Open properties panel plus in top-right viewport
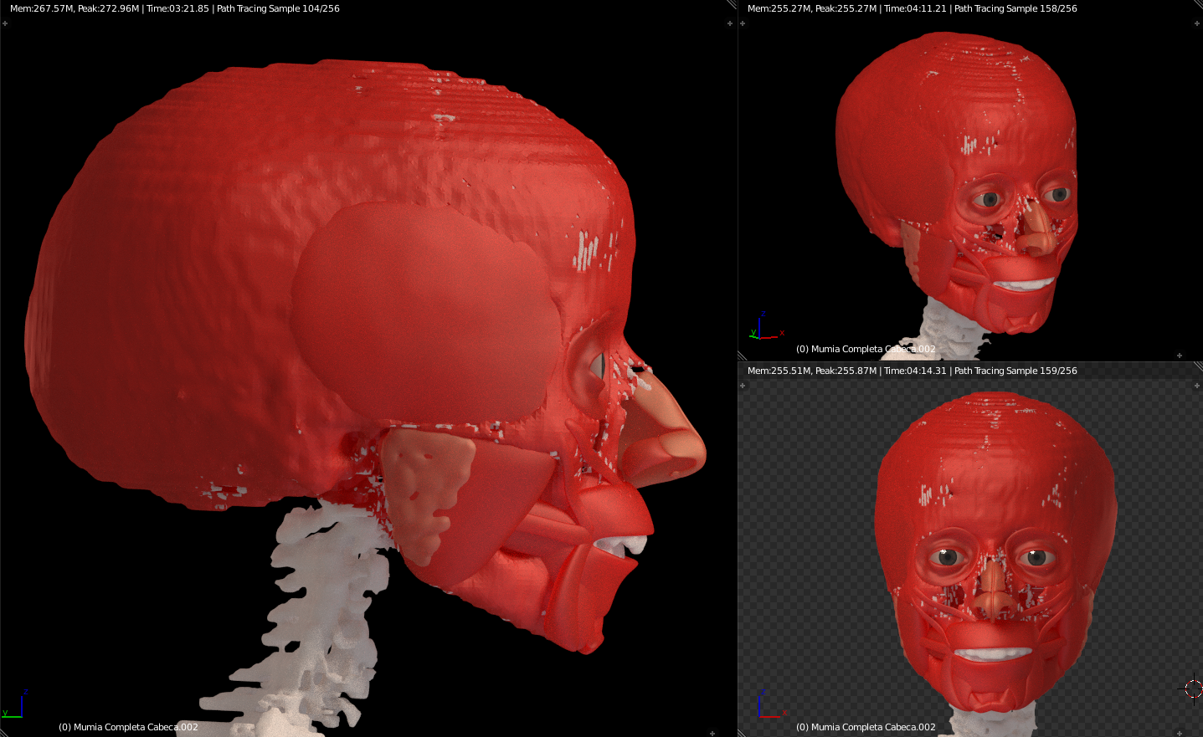 point(1197,23)
